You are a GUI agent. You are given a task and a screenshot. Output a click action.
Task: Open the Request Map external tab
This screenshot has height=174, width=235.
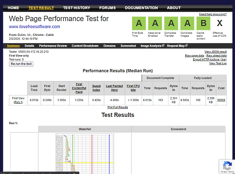pos(177,46)
